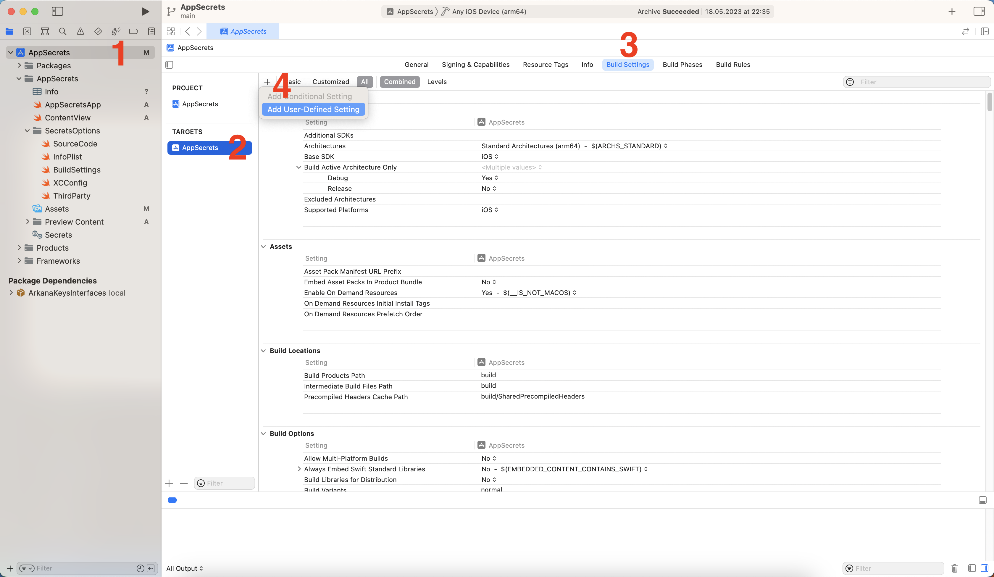Viewport: 994px width, 577px height.
Task: Expand the Products group
Action: pos(19,248)
